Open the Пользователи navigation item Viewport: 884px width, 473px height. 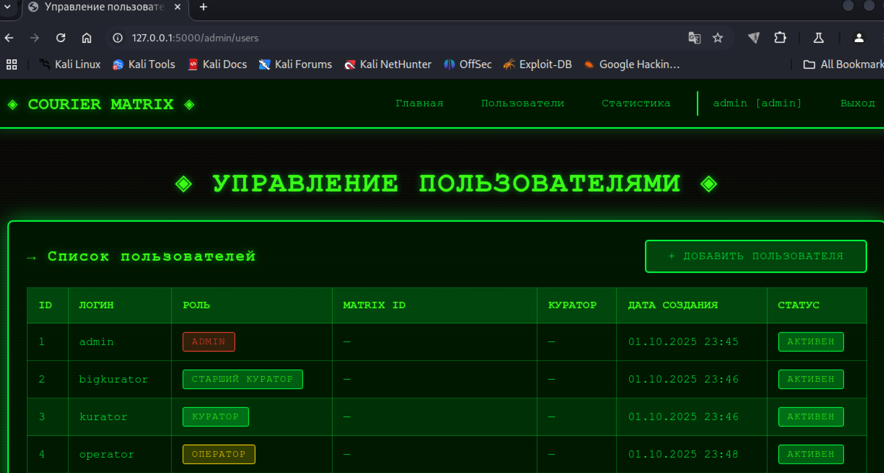pyautogui.click(x=522, y=103)
